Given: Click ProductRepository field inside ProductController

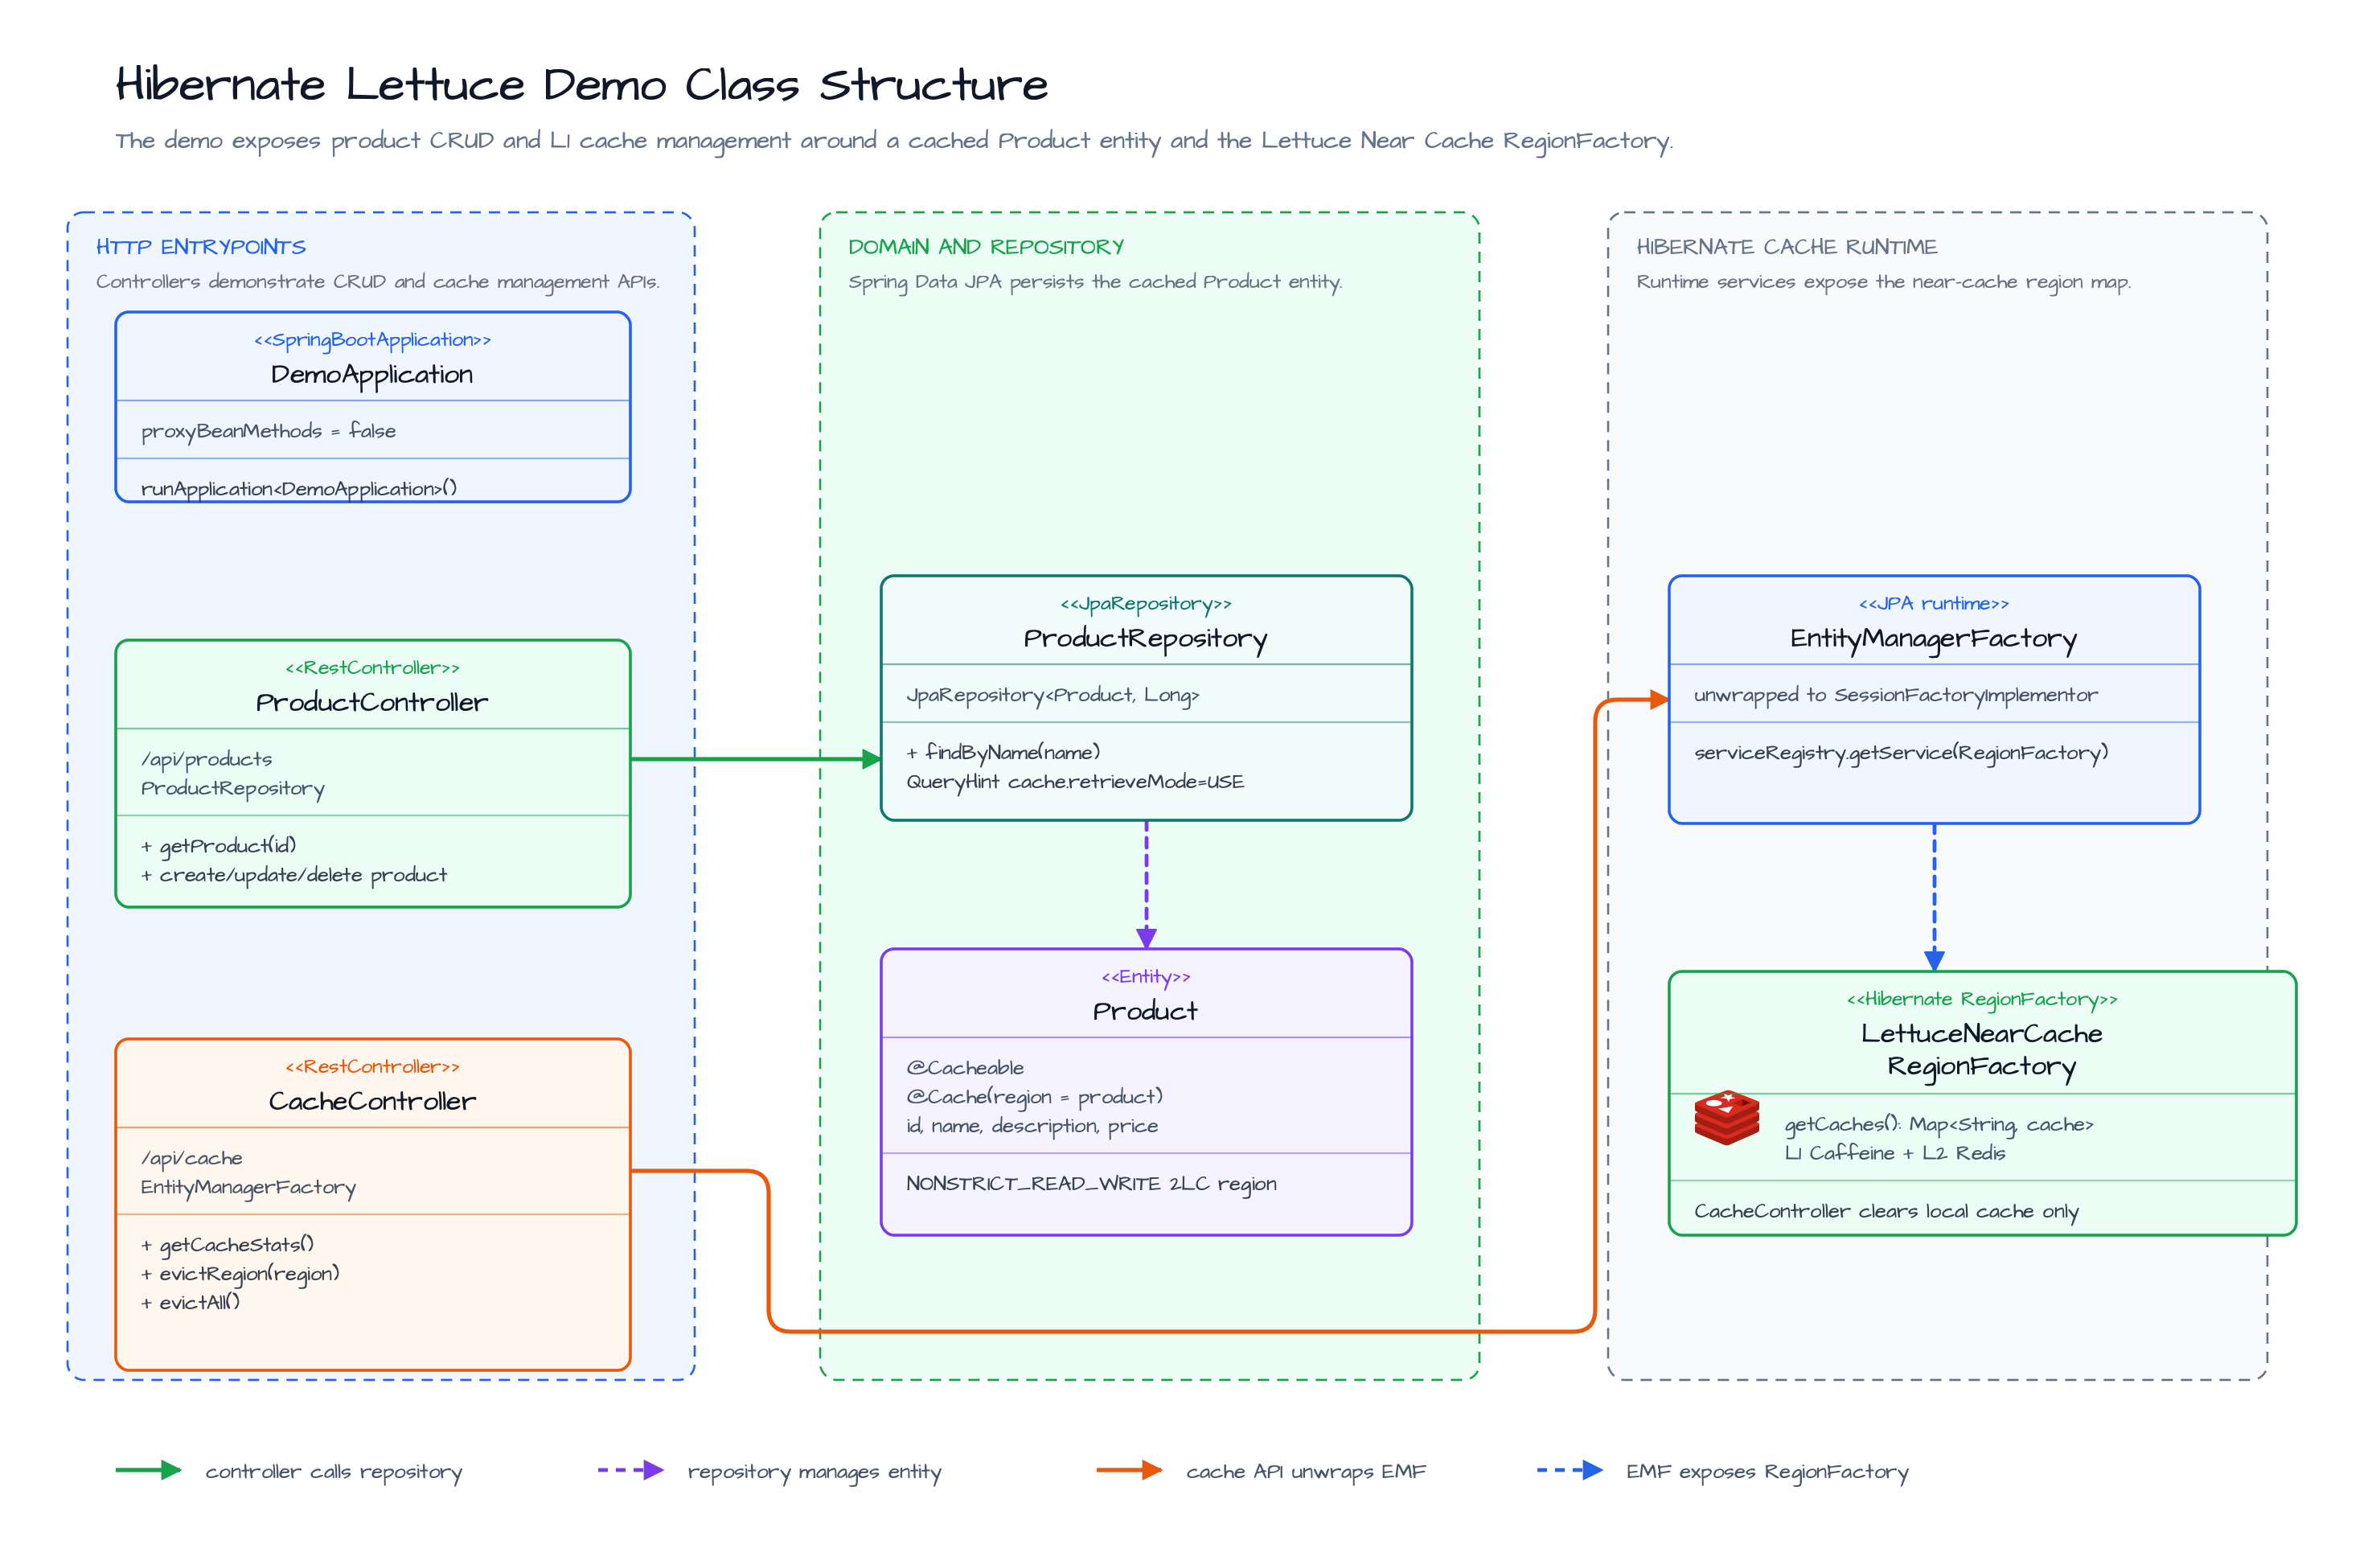Looking at the screenshot, I should pos(233,788).
